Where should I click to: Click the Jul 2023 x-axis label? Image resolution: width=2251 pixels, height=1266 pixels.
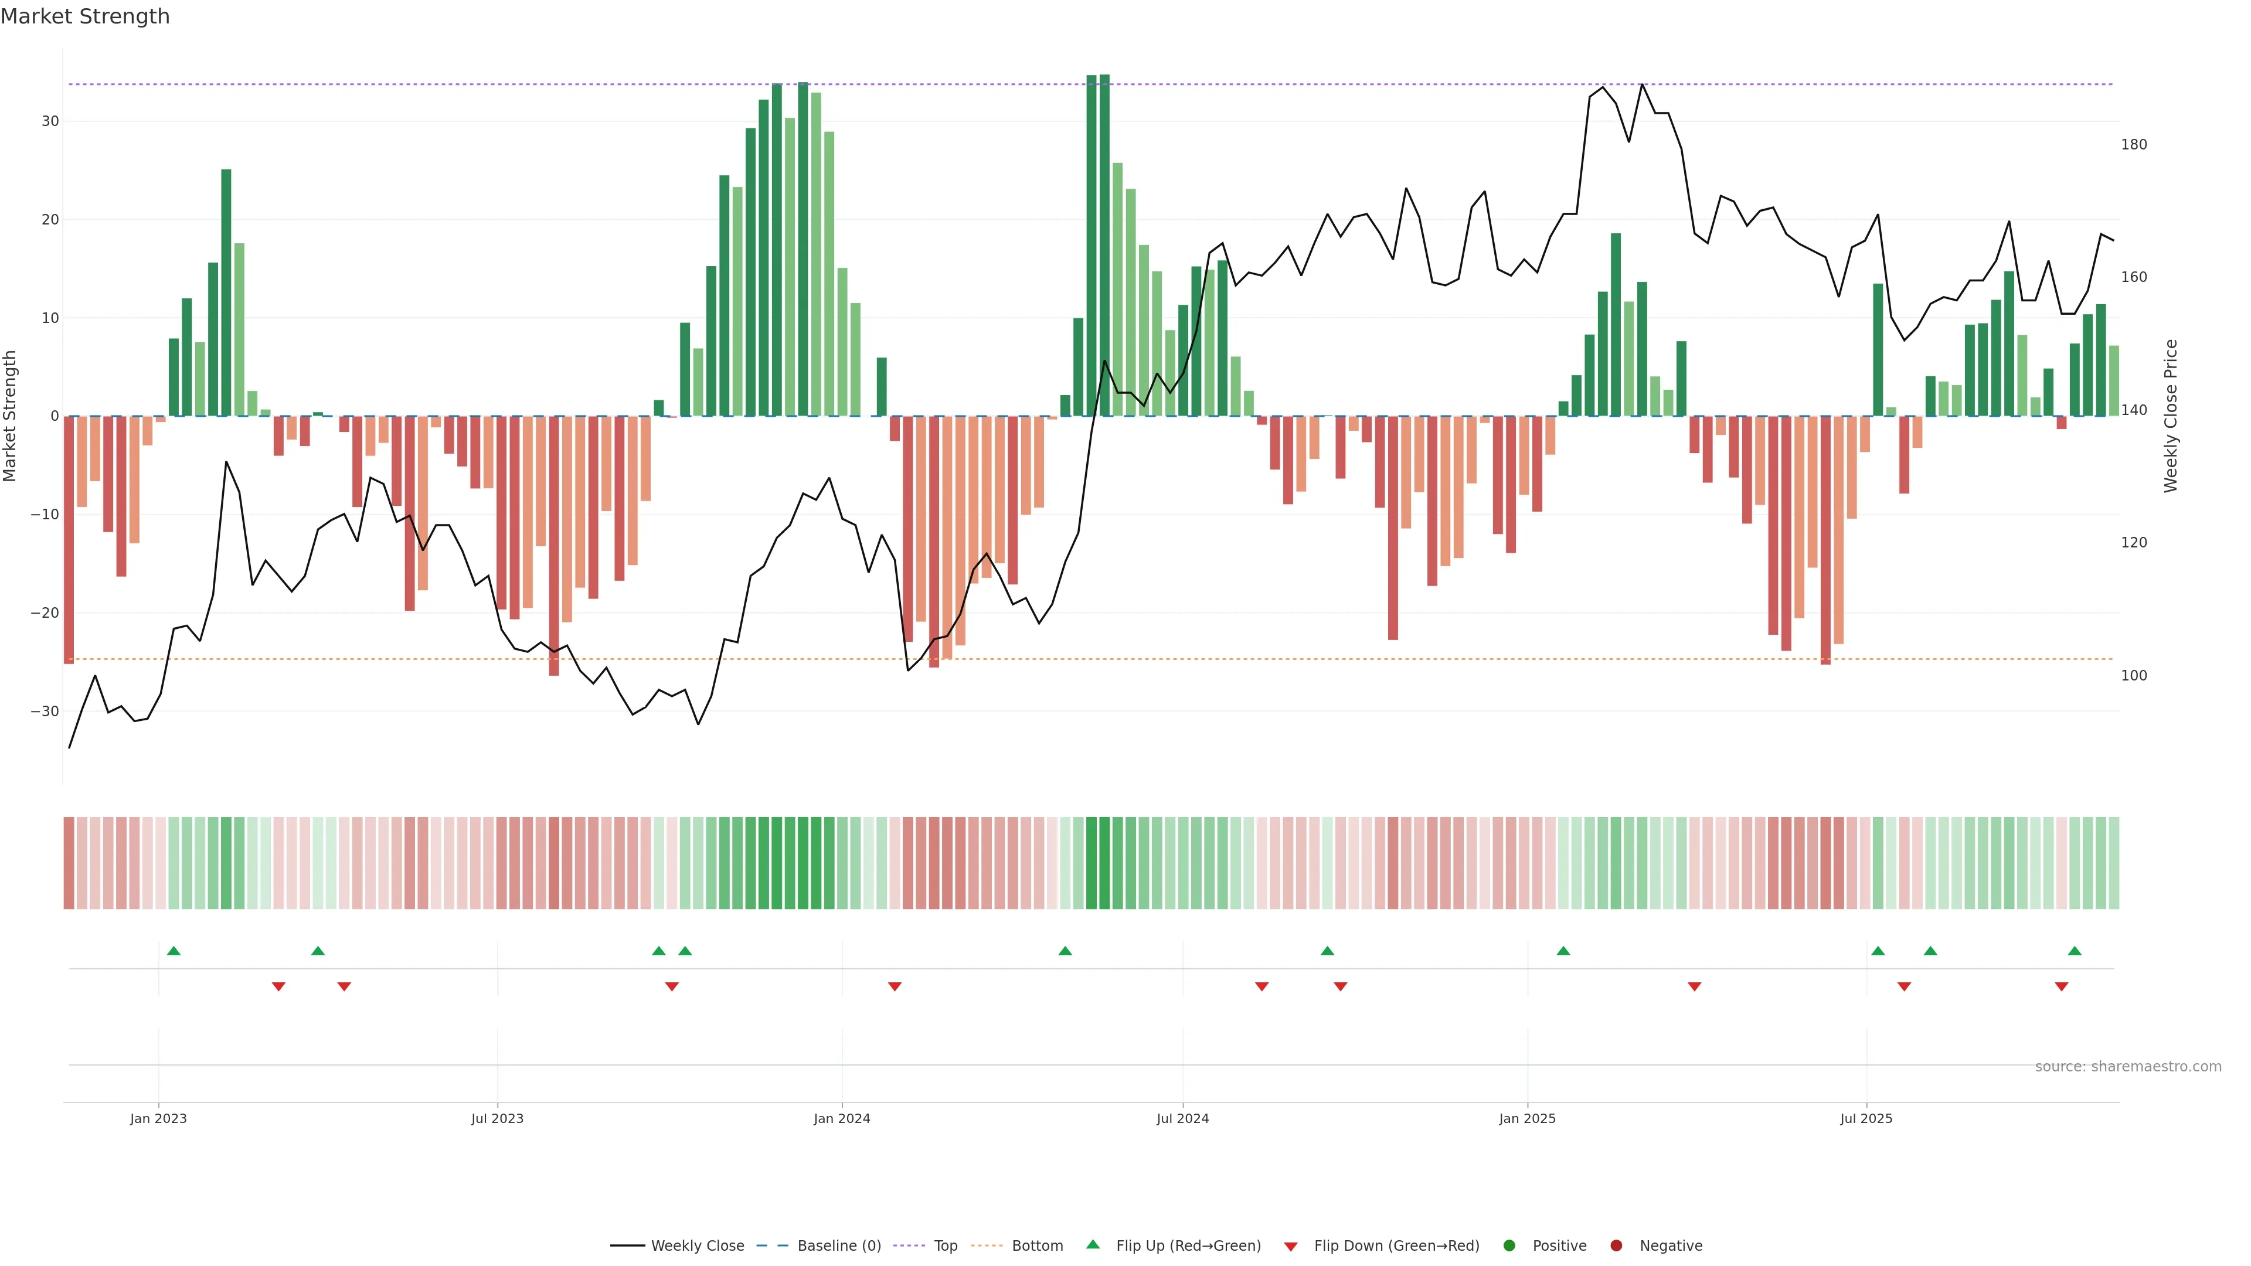coord(497,1118)
